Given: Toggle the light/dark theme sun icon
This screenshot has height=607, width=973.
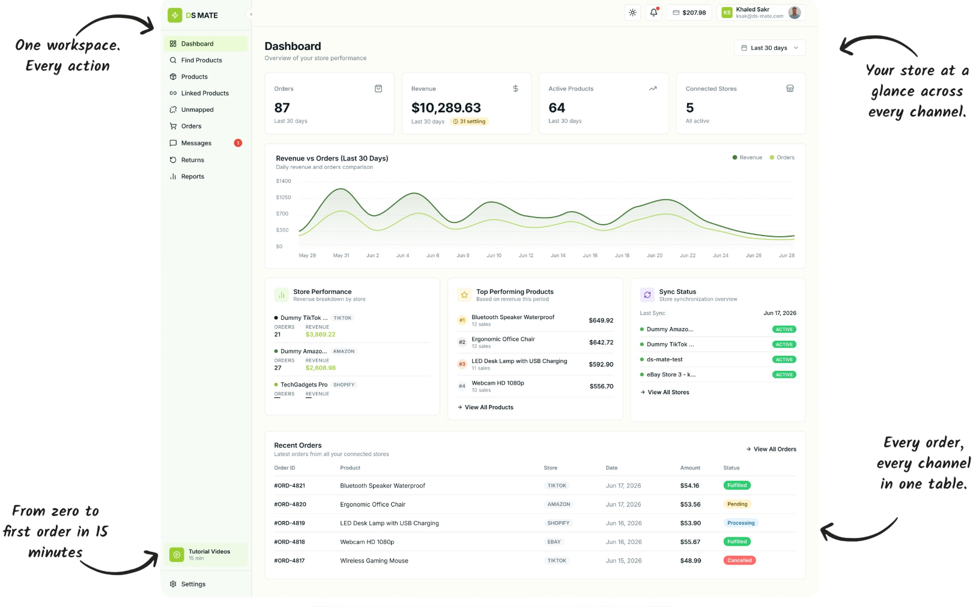Looking at the screenshot, I should pyautogui.click(x=632, y=13).
